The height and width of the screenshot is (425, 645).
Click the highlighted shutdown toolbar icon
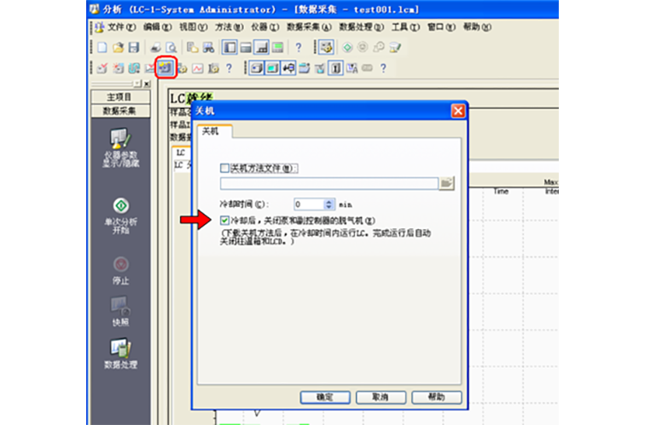tap(166, 67)
